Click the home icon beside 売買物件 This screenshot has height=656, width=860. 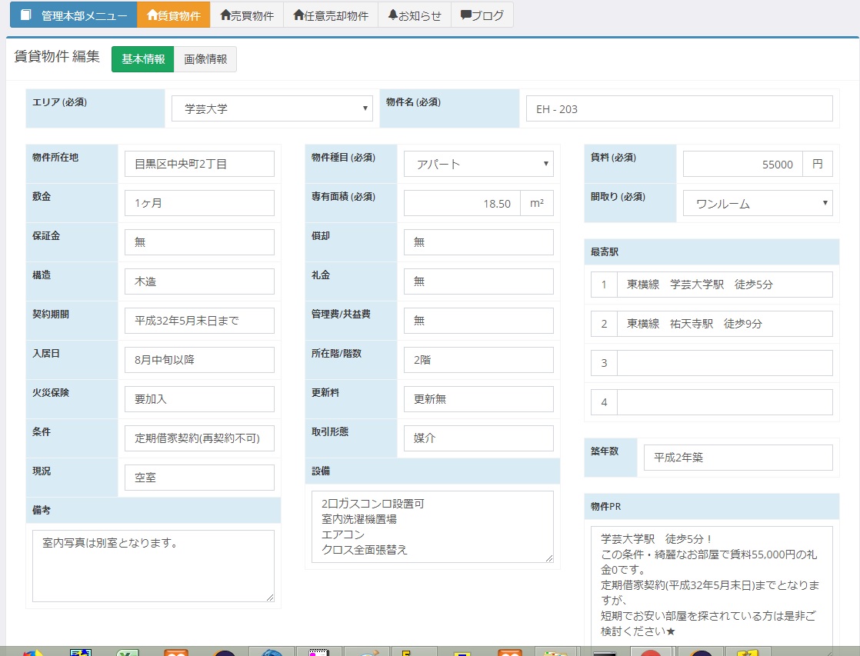coord(224,15)
